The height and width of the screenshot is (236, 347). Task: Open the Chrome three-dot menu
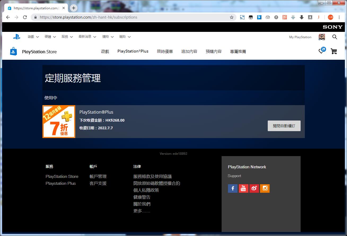(x=339, y=17)
